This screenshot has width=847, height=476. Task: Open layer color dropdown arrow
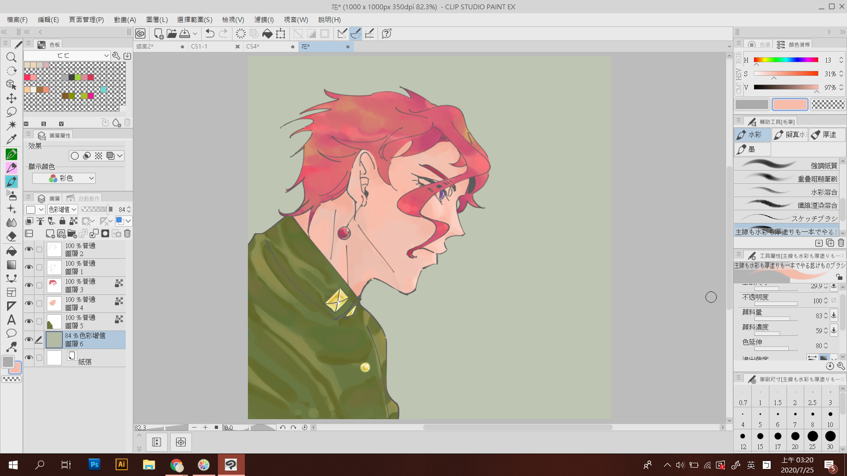(128, 221)
